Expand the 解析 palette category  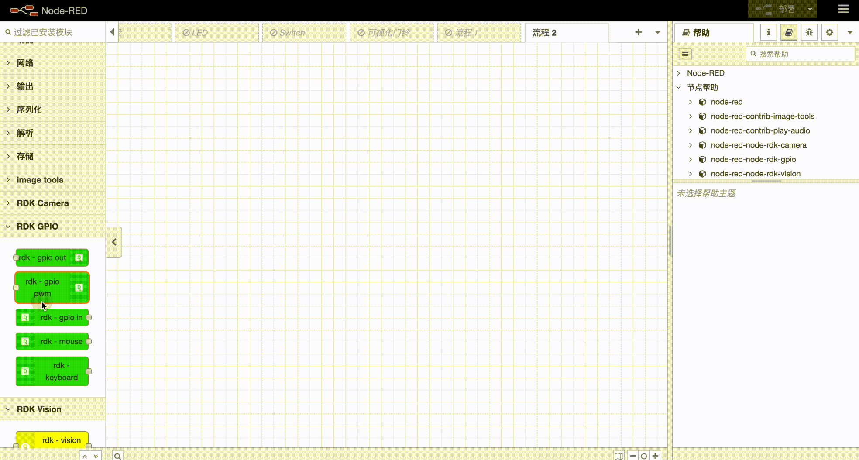[52, 133]
